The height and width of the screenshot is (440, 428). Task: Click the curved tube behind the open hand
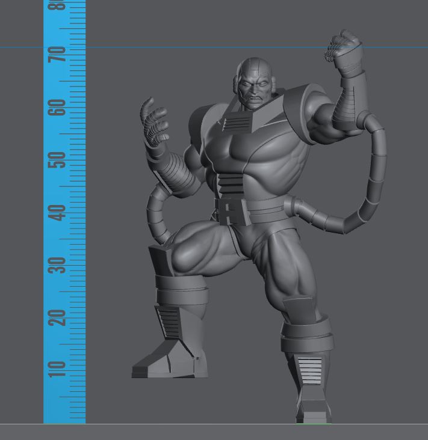155,215
